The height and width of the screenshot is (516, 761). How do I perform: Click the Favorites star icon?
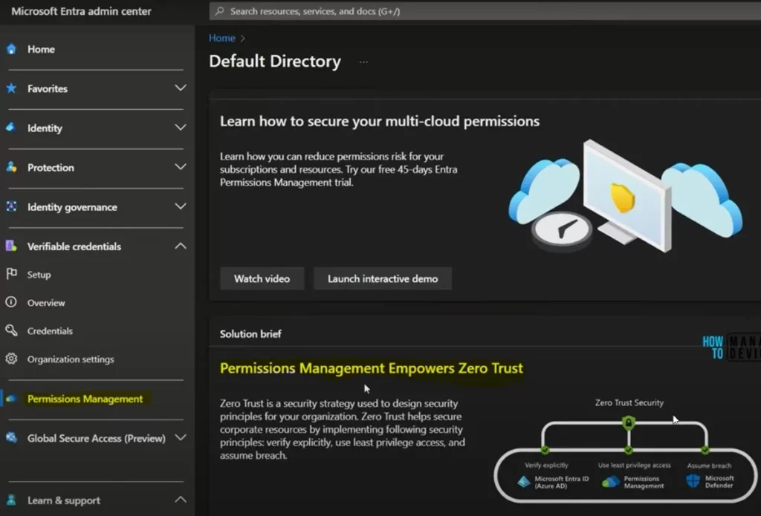[11, 88]
